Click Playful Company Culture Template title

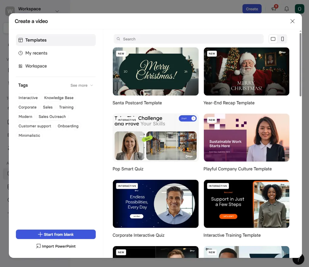point(238,169)
